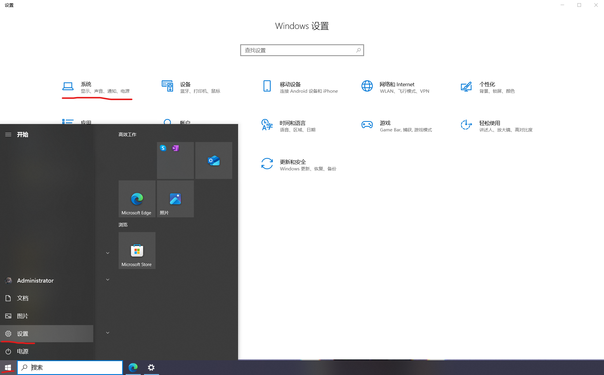The width and height of the screenshot is (604, 375).
Task: Open 网络和 Internet globe icon
Action: [x=367, y=86]
